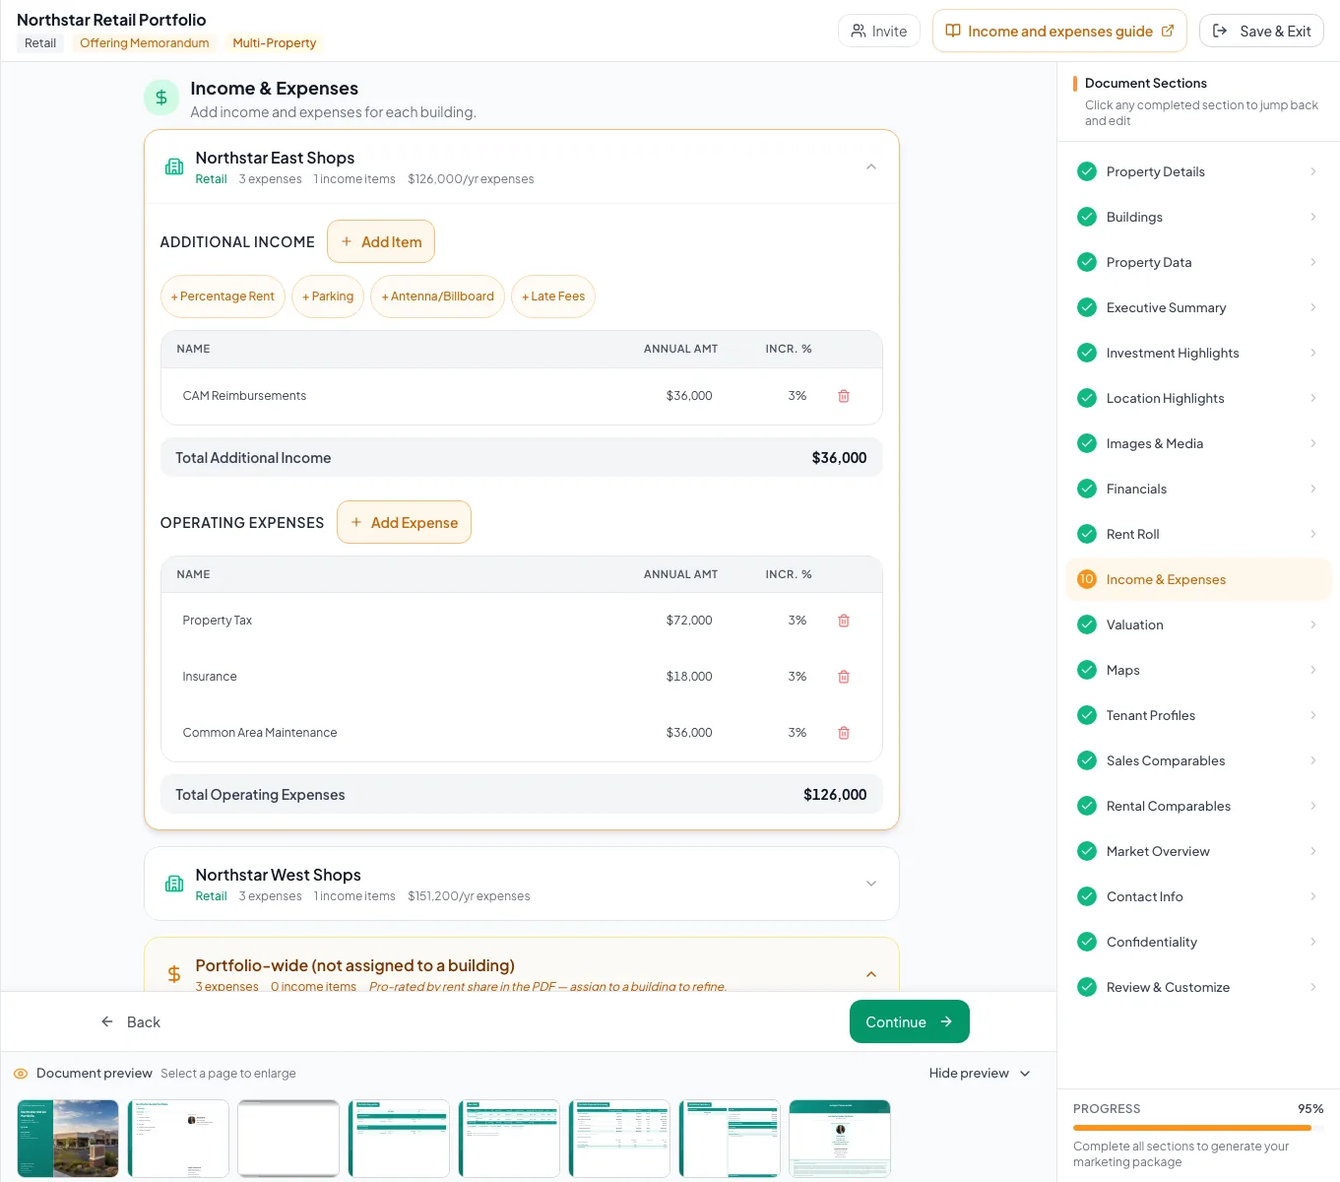Image resolution: width=1340 pixels, height=1182 pixels.
Task: Edit the Insurance $18,000 annual amount
Action: tap(689, 677)
